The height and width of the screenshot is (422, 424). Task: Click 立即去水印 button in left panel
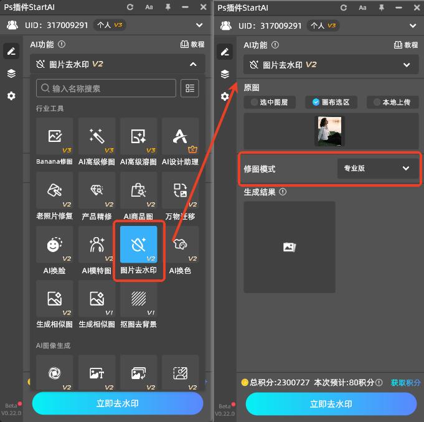[x=118, y=403]
